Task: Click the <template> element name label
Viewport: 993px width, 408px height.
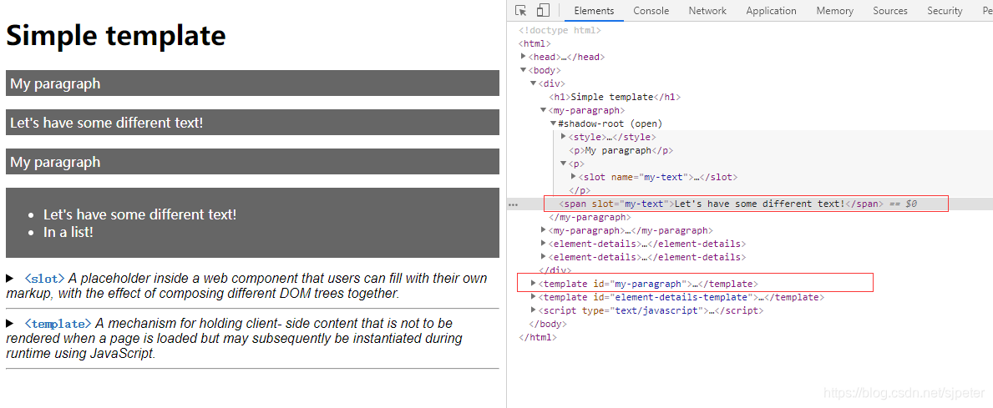Action: point(58,323)
